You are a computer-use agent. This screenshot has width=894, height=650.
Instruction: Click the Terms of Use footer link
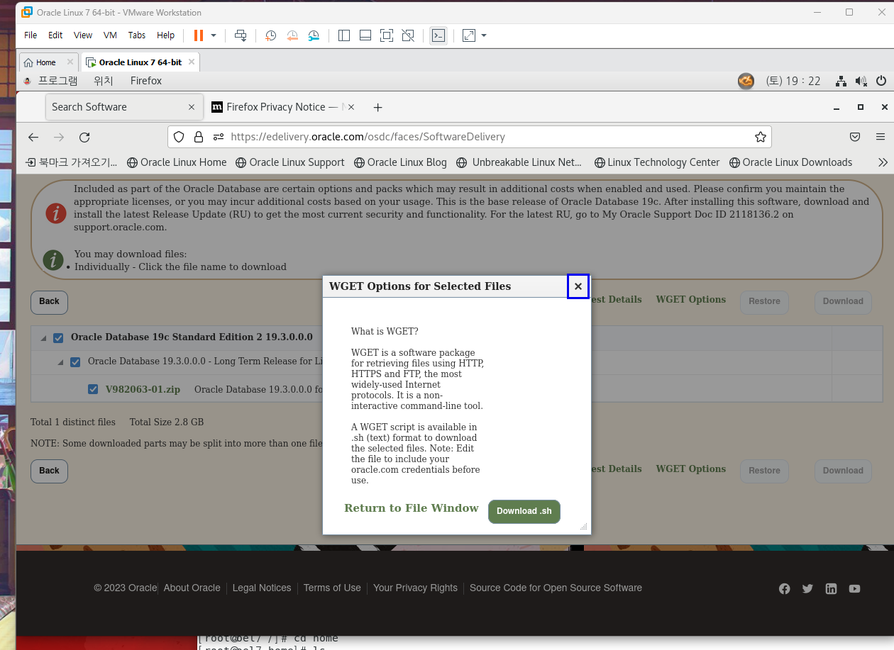332,588
